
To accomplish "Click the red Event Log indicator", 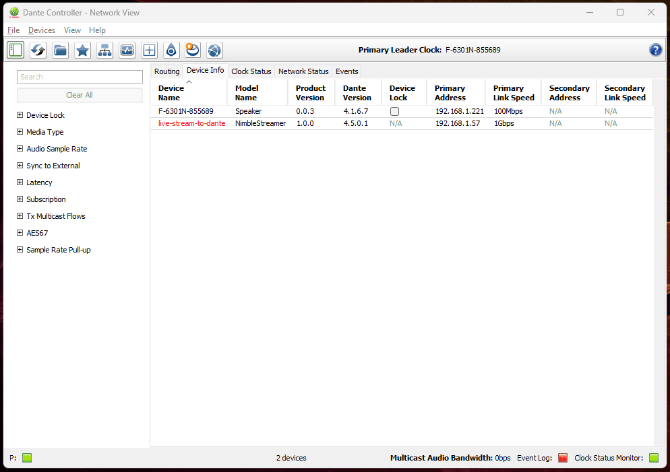I will click(564, 458).
